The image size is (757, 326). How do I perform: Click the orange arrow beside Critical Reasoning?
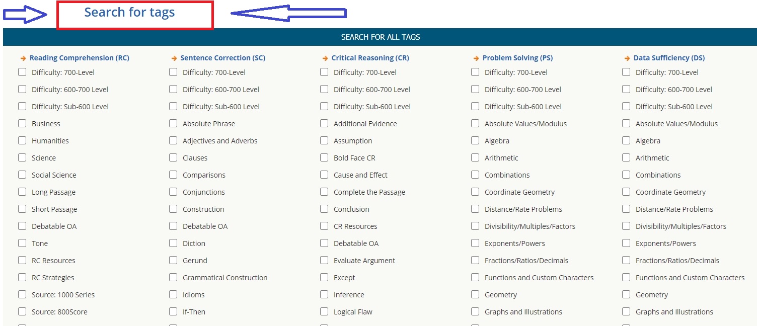[325, 58]
